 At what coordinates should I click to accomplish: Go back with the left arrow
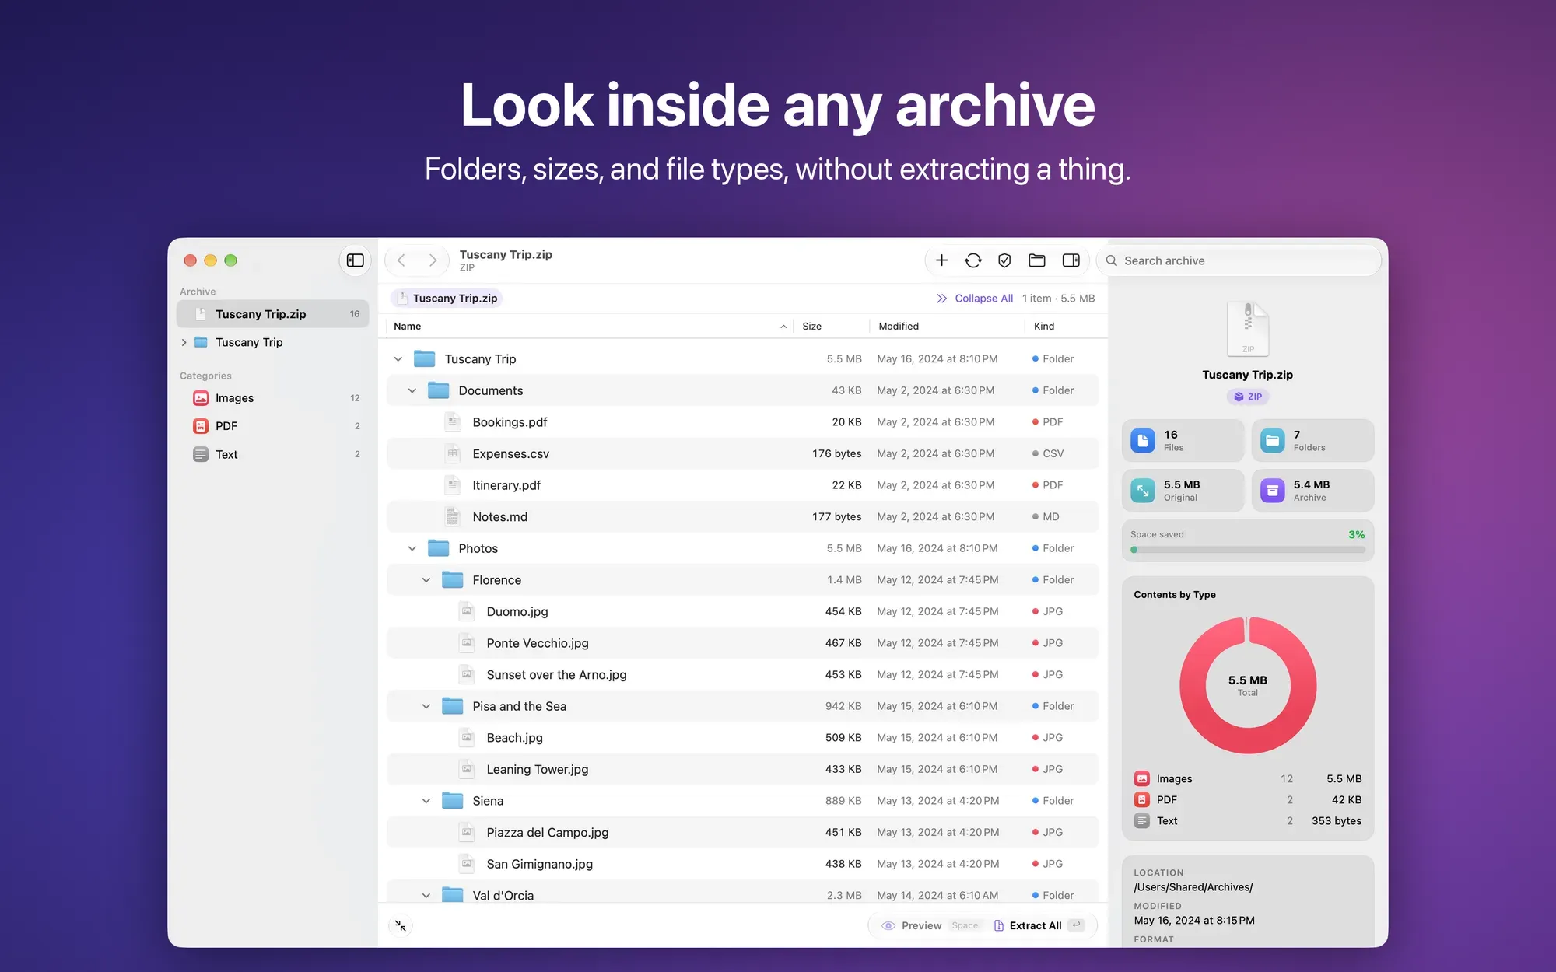[x=401, y=260]
